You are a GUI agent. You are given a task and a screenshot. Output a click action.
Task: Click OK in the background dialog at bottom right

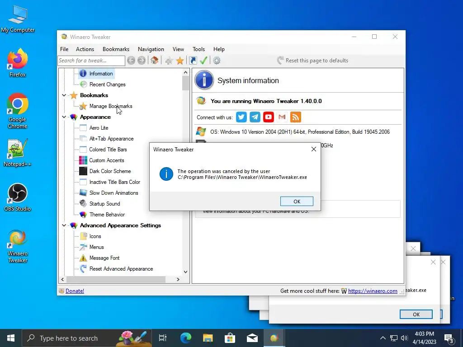point(416,314)
